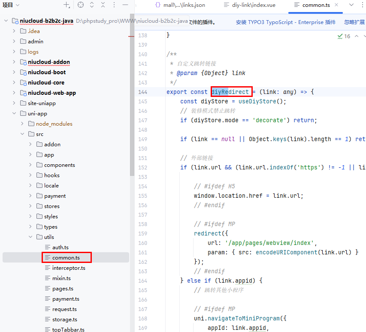Viewport: 366px width, 332px height.
Task: Select the request.ts file
Action: point(64,309)
